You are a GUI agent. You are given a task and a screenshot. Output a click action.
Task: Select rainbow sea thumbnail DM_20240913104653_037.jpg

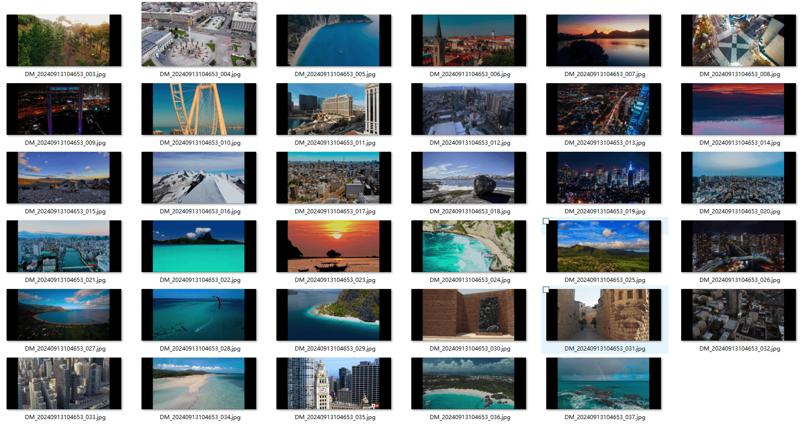coord(604,383)
